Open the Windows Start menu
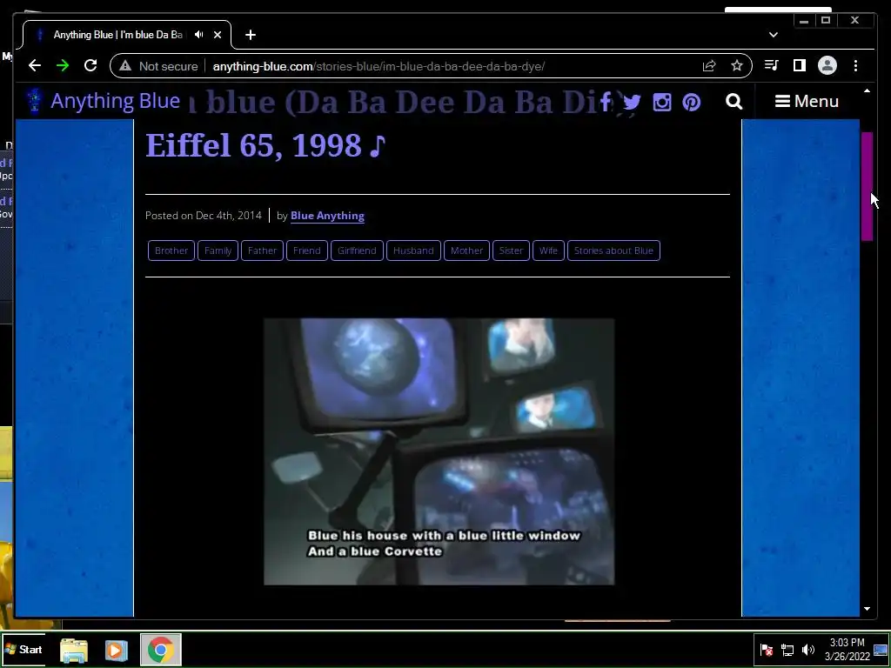 coord(23,649)
